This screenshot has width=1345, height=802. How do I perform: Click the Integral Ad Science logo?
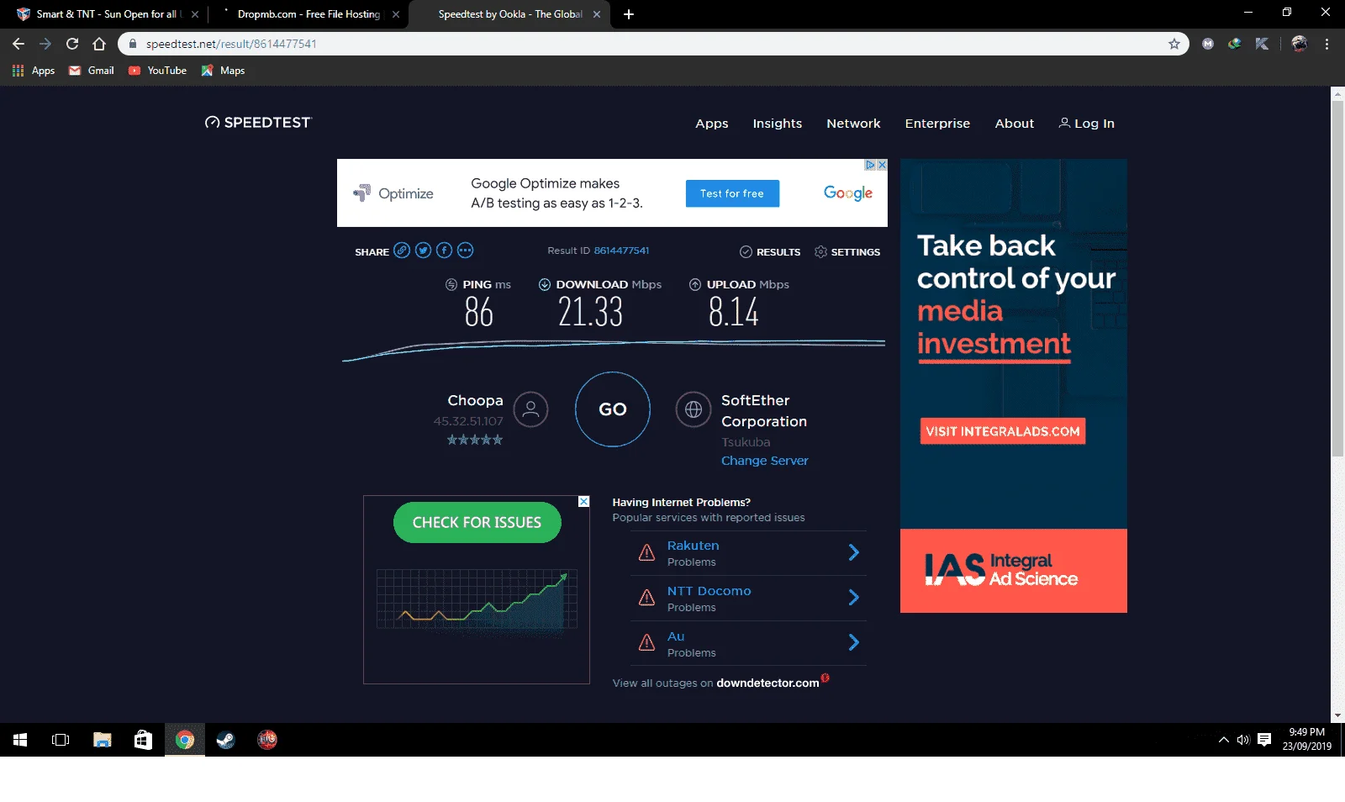click(1001, 570)
